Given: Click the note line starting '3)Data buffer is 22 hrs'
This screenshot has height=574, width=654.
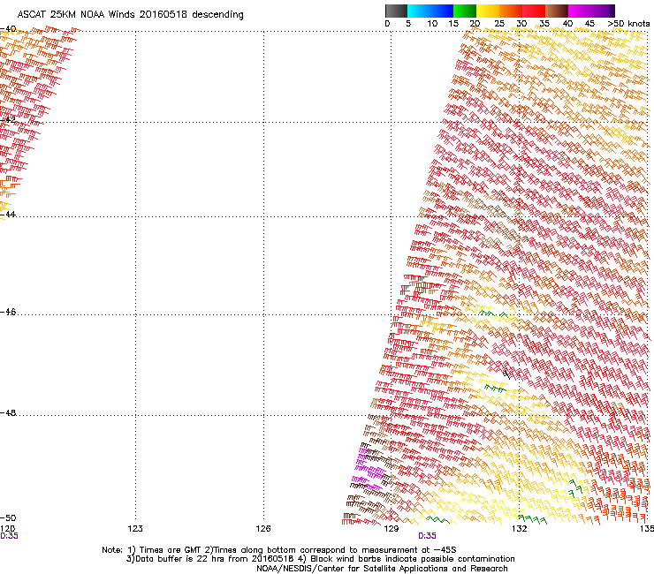Looking at the screenshot, I should [320, 559].
